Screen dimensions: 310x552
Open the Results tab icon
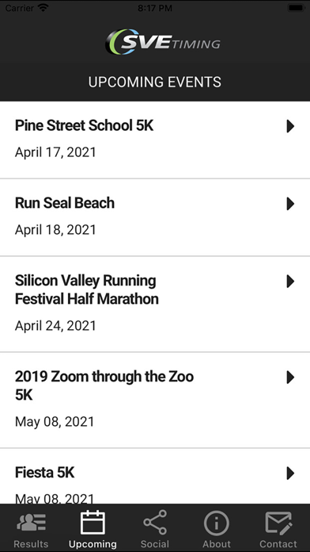[x=31, y=523]
